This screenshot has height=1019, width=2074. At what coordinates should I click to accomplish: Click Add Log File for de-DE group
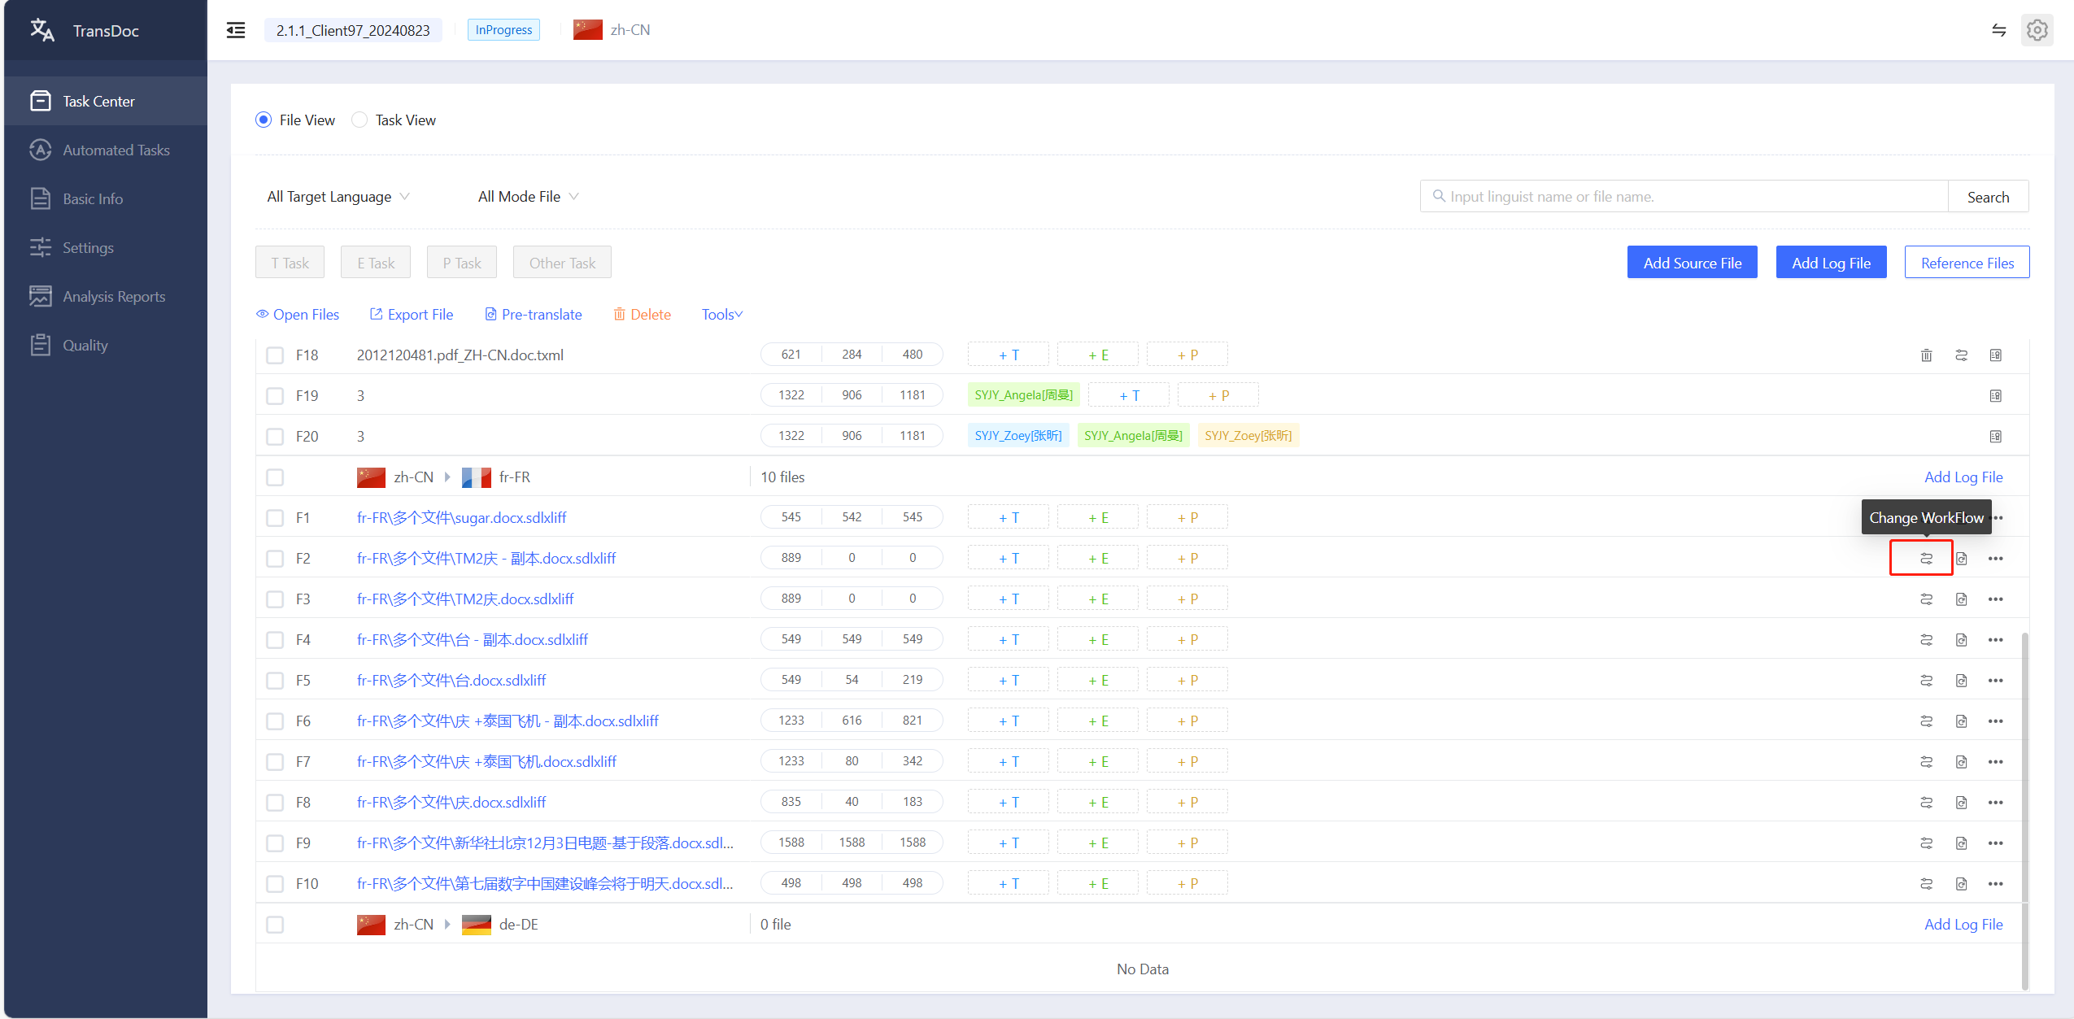coord(1963,924)
